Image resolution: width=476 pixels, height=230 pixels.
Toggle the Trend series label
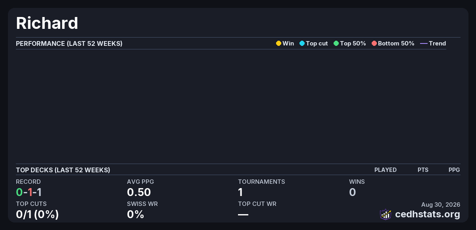click(x=438, y=43)
